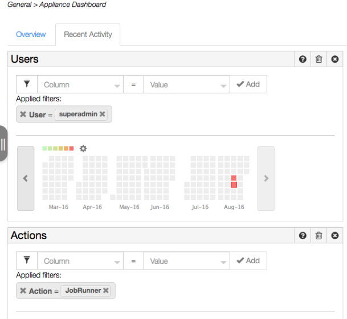The width and height of the screenshot is (347, 319).
Task: Open heatmap settings gear icon
Action: click(83, 149)
